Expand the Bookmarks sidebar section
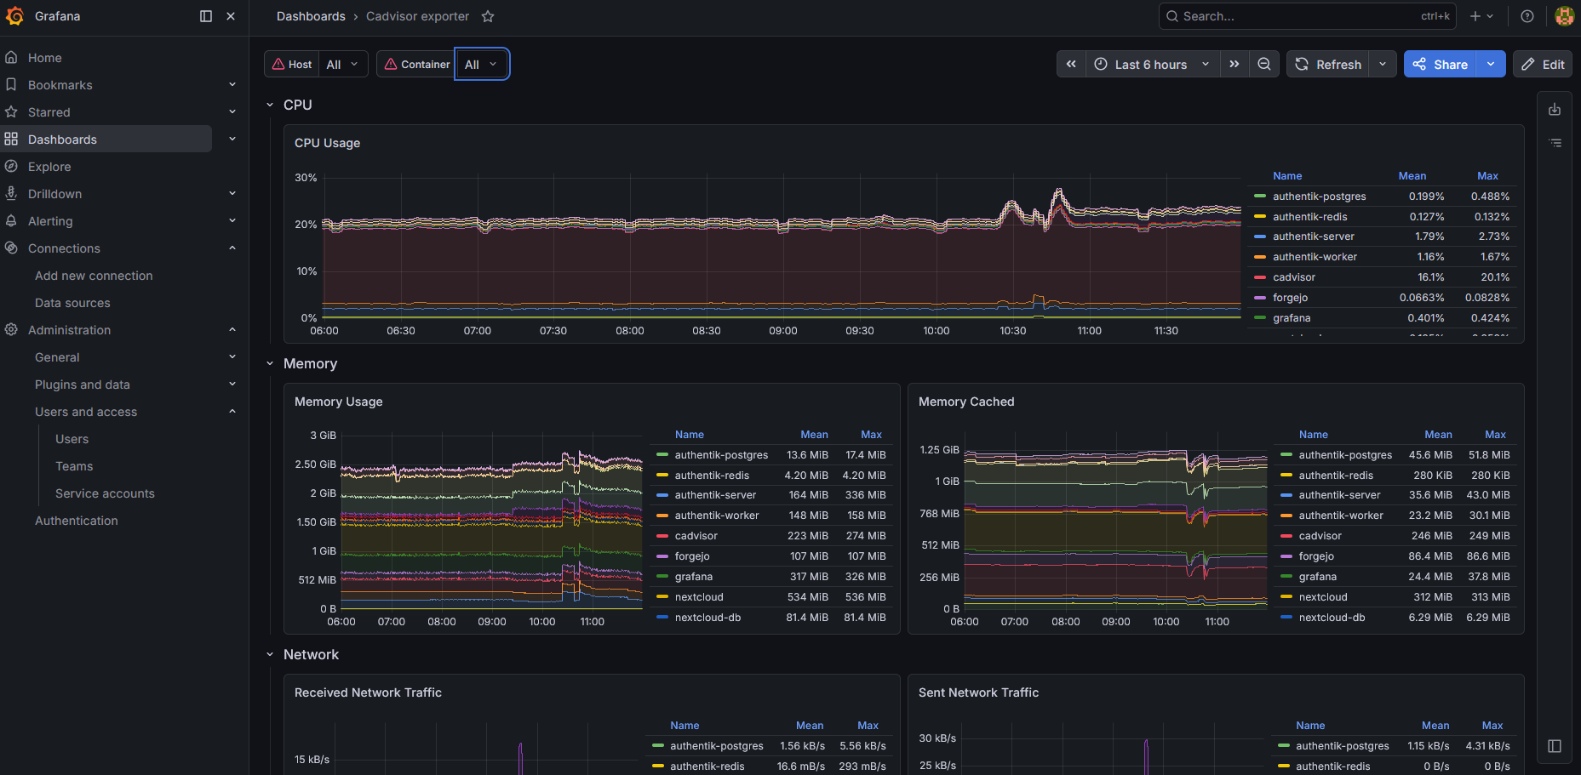This screenshot has width=1581, height=775. pyautogui.click(x=232, y=85)
